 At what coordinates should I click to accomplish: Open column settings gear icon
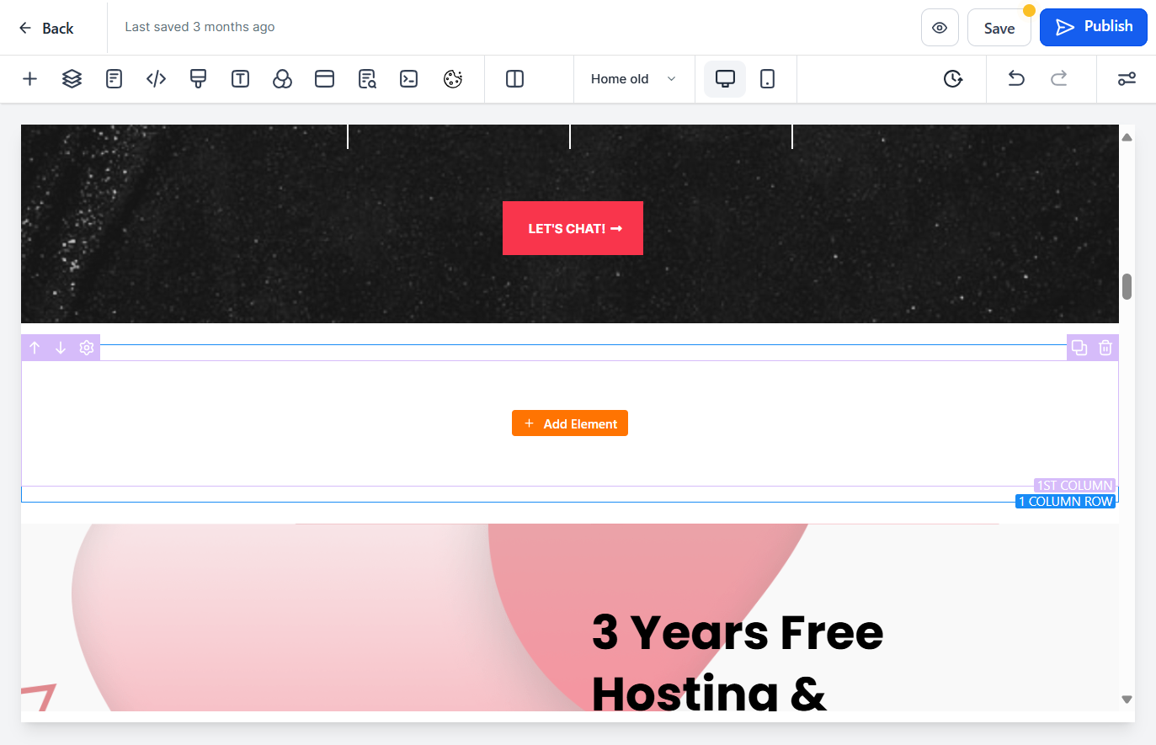pyautogui.click(x=87, y=348)
